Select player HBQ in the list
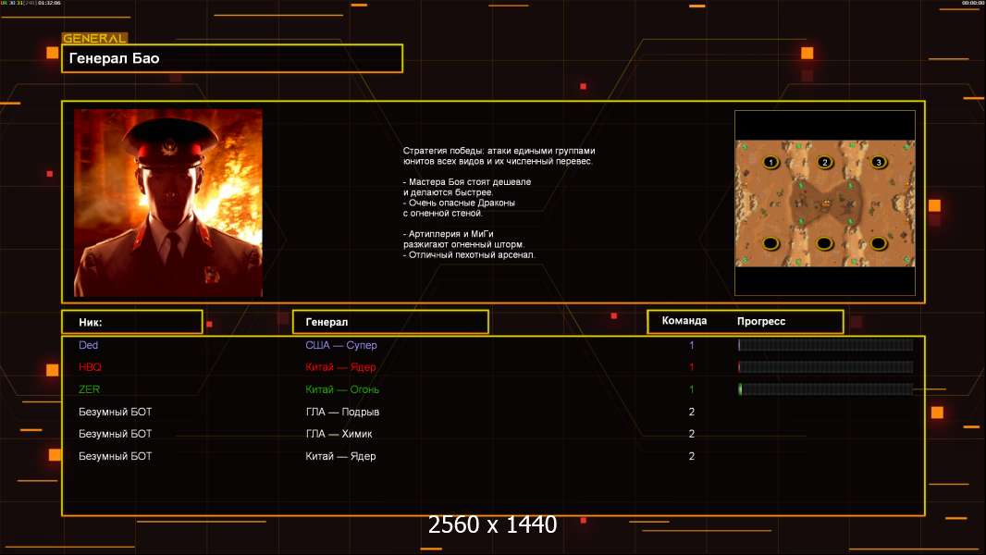 tap(90, 367)
